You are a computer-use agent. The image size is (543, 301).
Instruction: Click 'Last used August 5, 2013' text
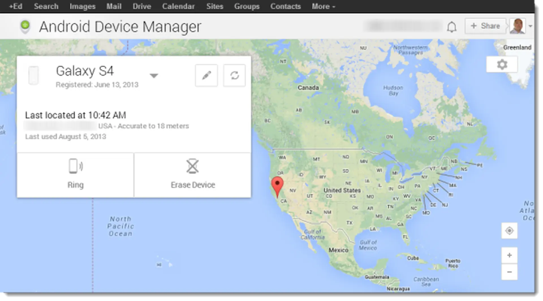point(66,137)
